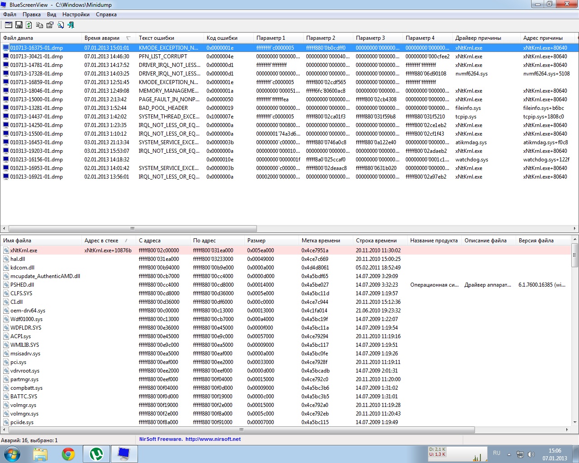
Task: Click the Exit door toolbar icon
Action: (x=71, y=25)
